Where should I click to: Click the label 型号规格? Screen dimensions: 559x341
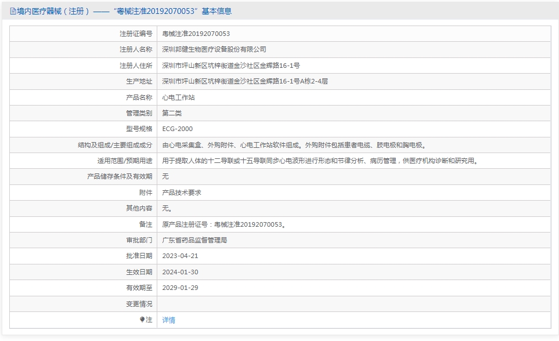(x=139, y=129)
